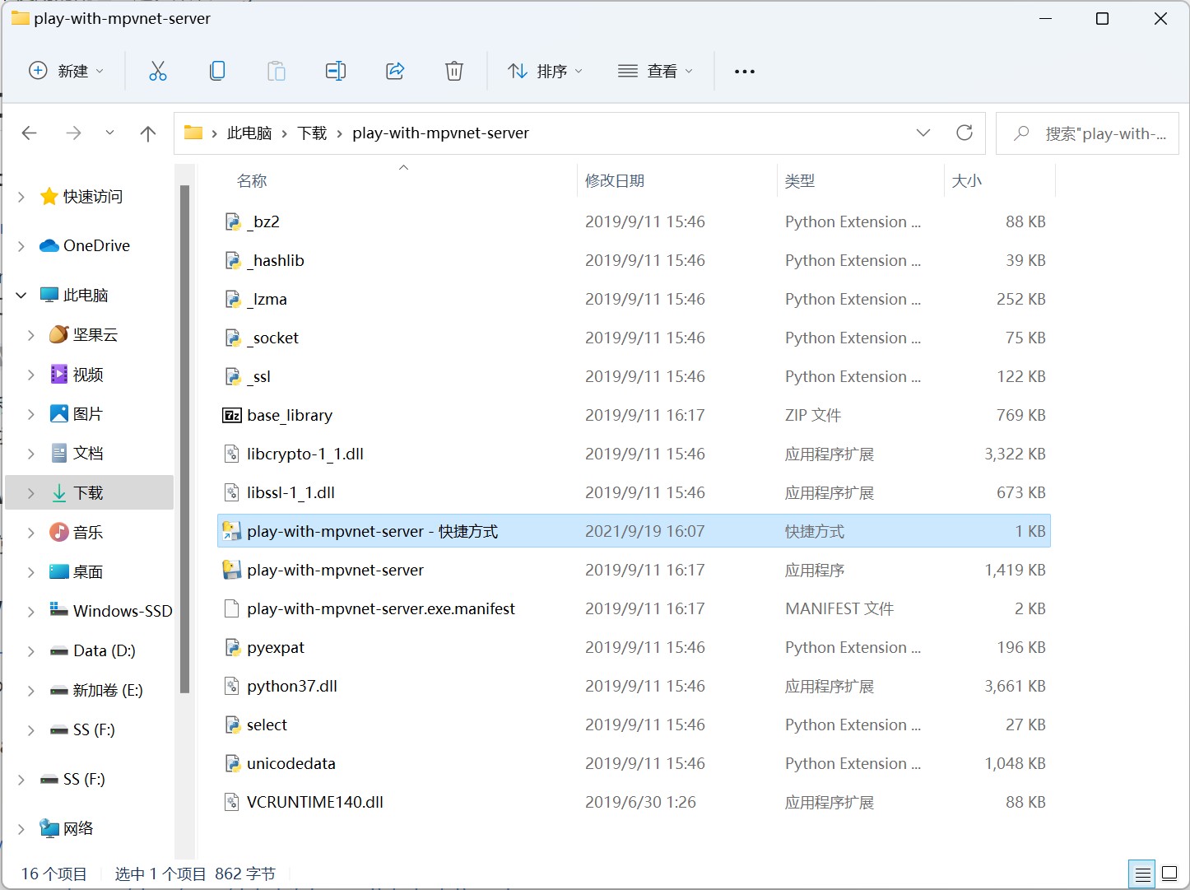
Task: Click the Rename icon in toolbar
Action: [336, 71]
